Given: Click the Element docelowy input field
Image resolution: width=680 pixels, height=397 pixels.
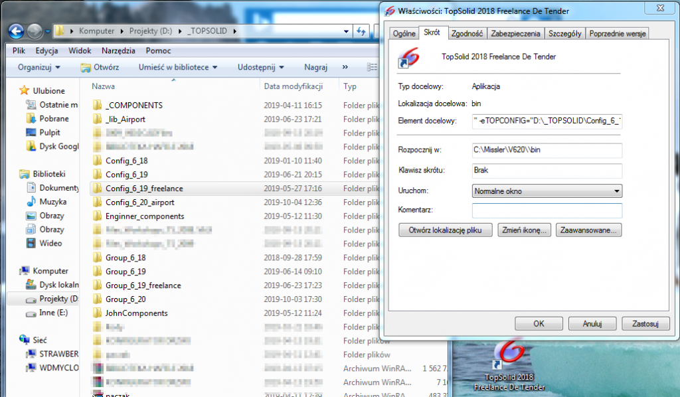Looking at the screenshot, I should (547, 121).
